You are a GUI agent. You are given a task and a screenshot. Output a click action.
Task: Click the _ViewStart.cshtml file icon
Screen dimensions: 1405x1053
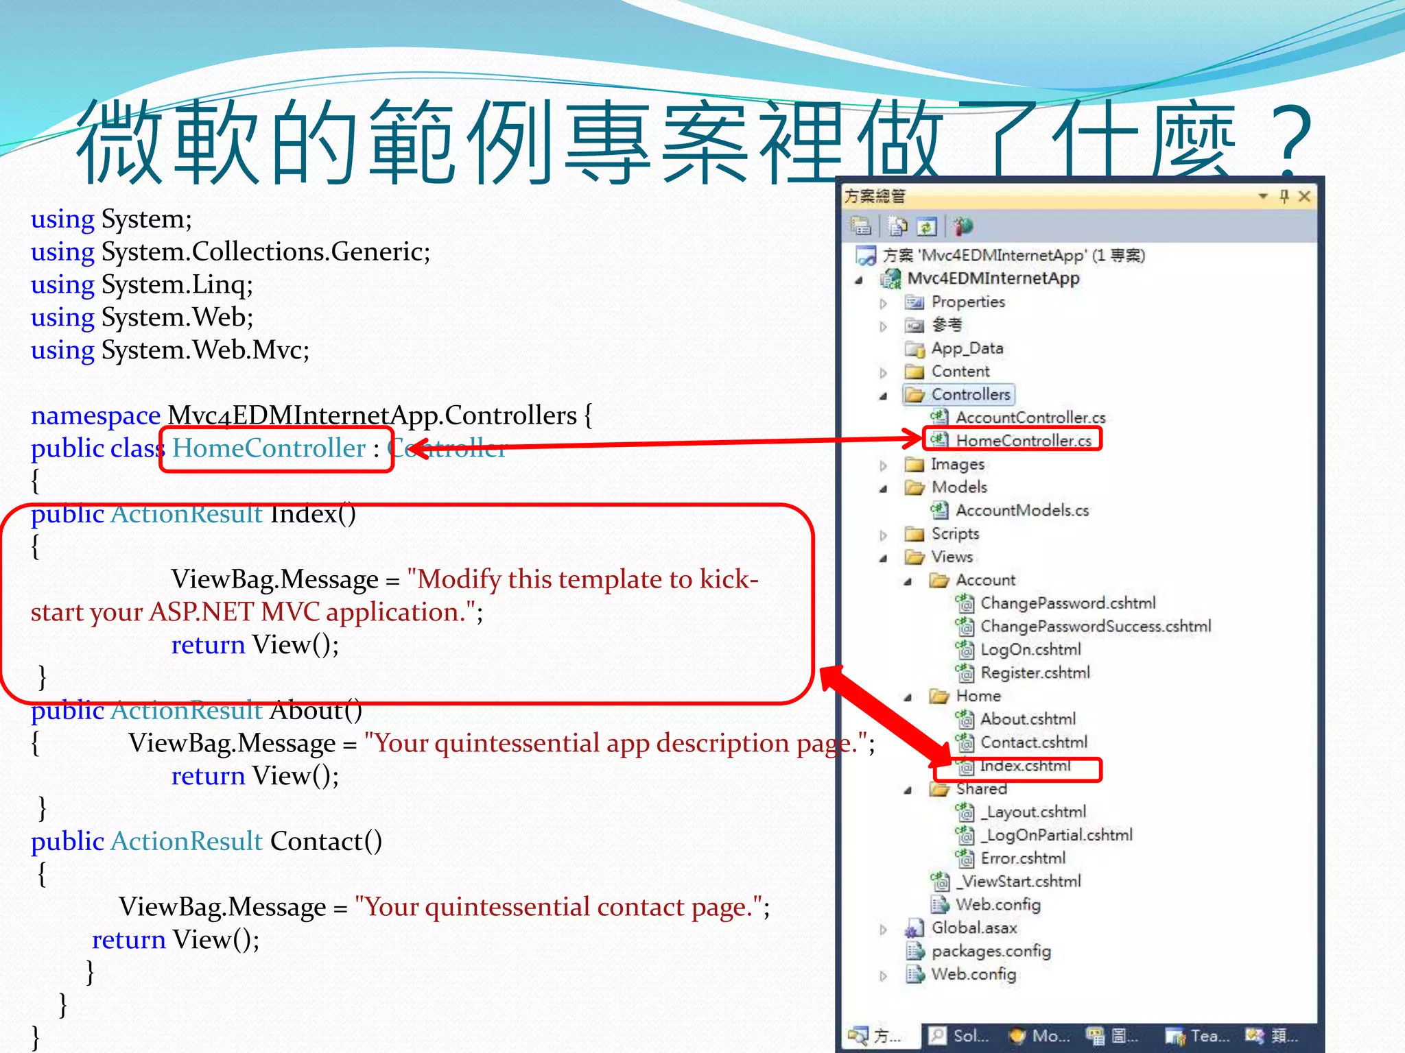point(939,882)
